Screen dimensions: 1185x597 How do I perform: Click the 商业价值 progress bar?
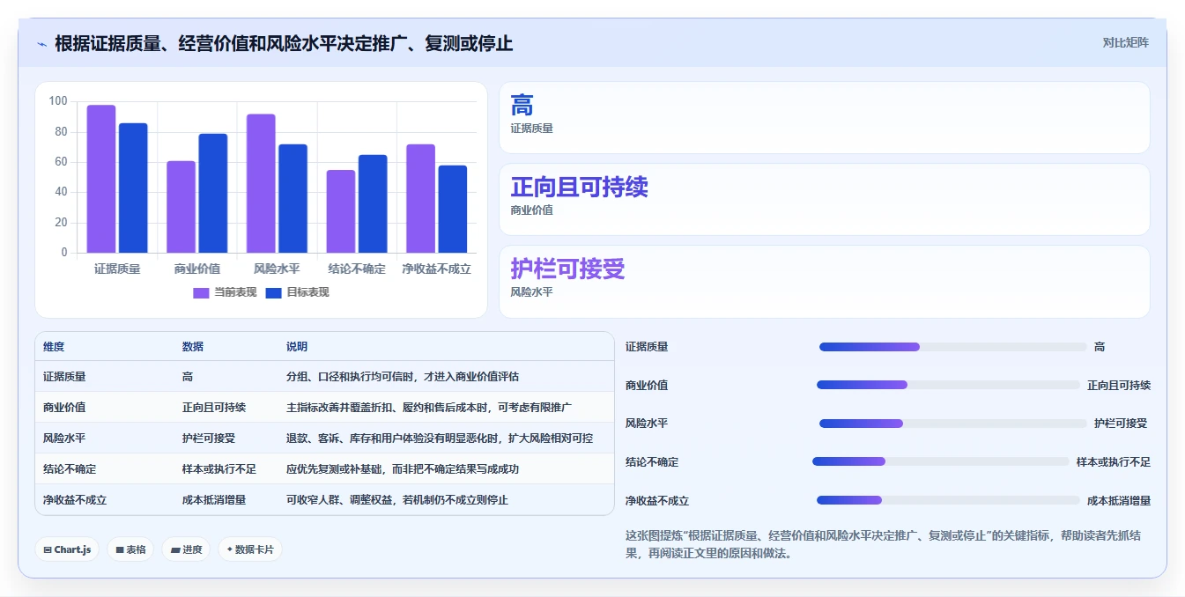point(948,385)
